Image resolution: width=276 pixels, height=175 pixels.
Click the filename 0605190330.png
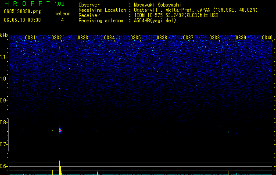(x=22, y=12)
